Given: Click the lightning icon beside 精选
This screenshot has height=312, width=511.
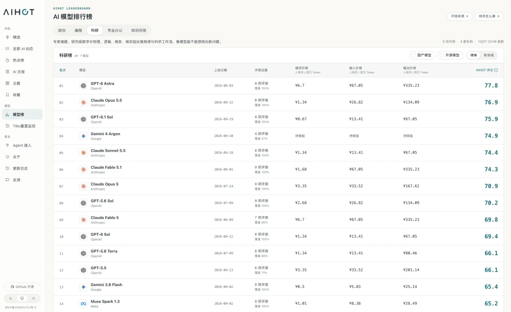Looking at the screenshot, I should click(x=8, y=37).
